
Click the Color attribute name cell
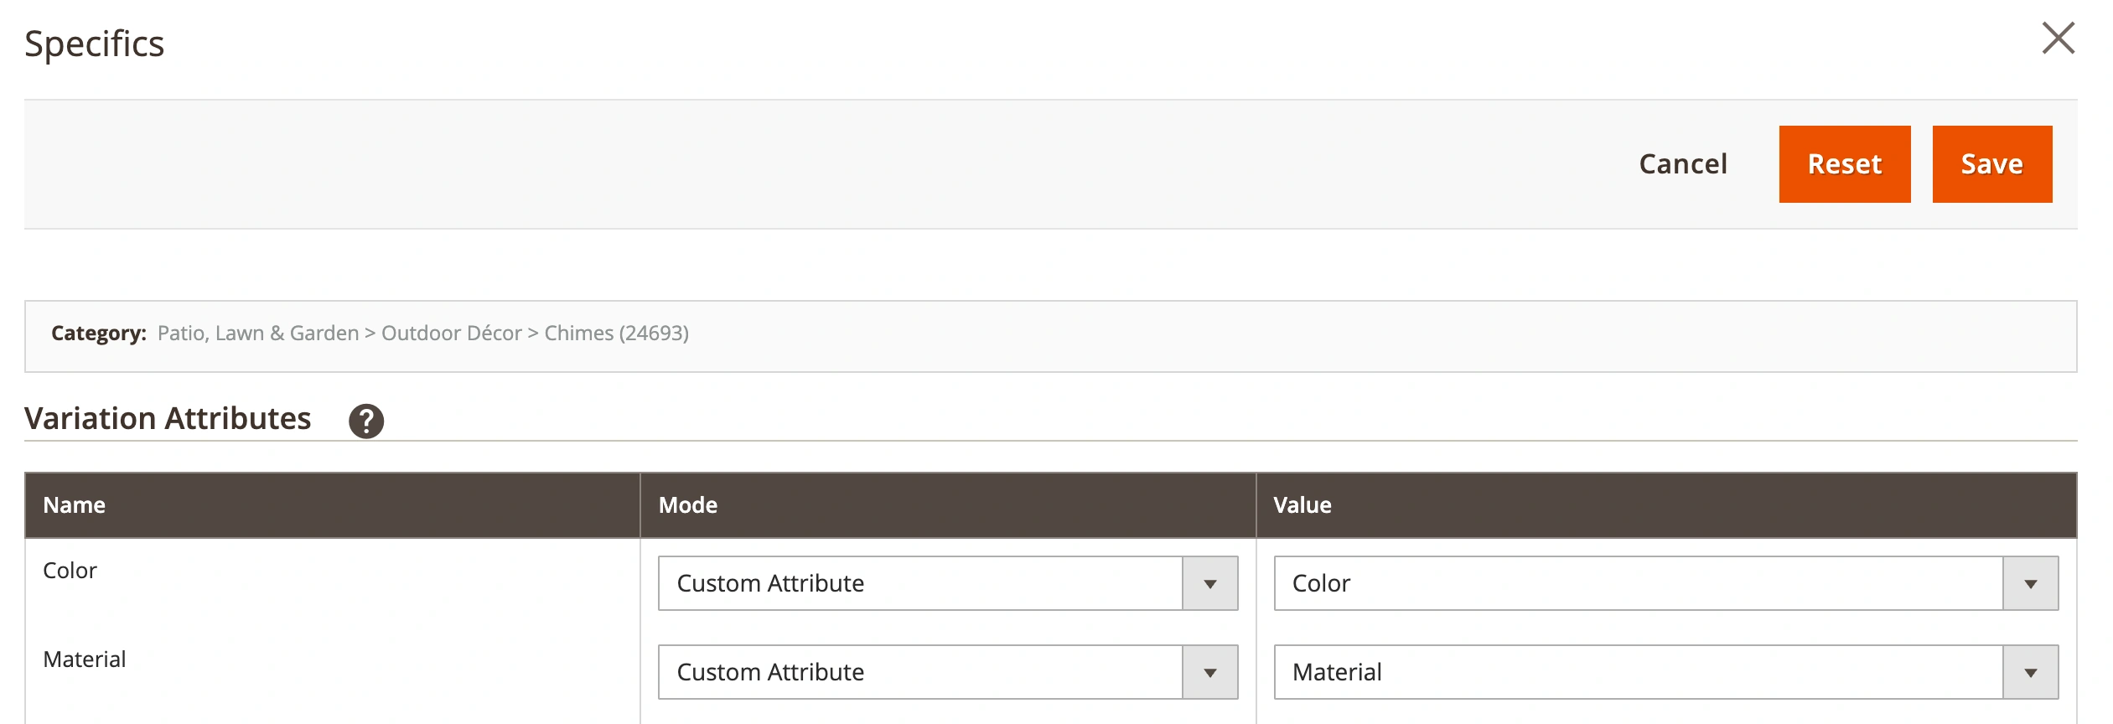(70, 571)
